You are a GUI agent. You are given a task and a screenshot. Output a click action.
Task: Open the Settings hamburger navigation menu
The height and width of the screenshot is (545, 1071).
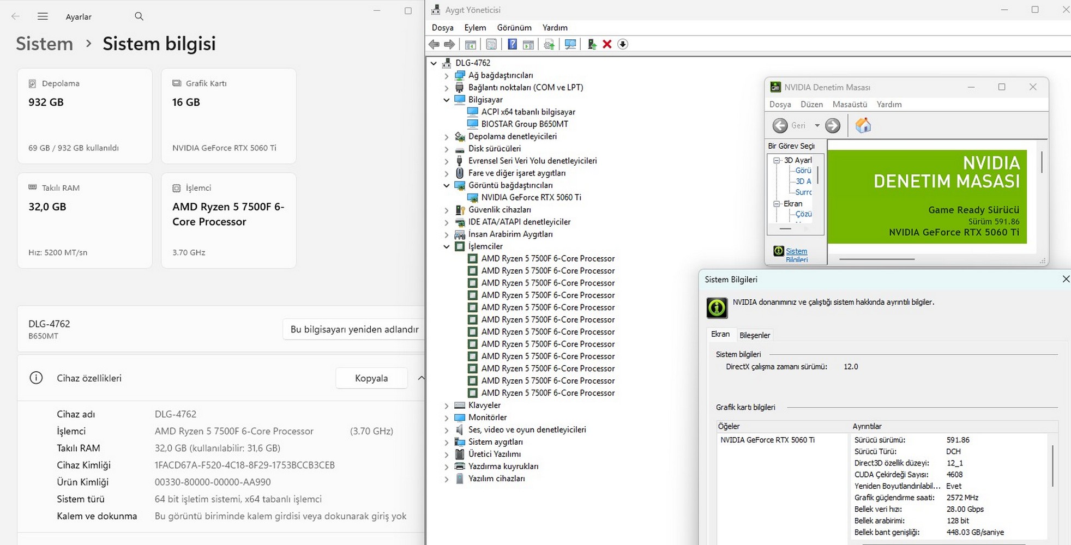pyautogui.click(x=43, y=16)
